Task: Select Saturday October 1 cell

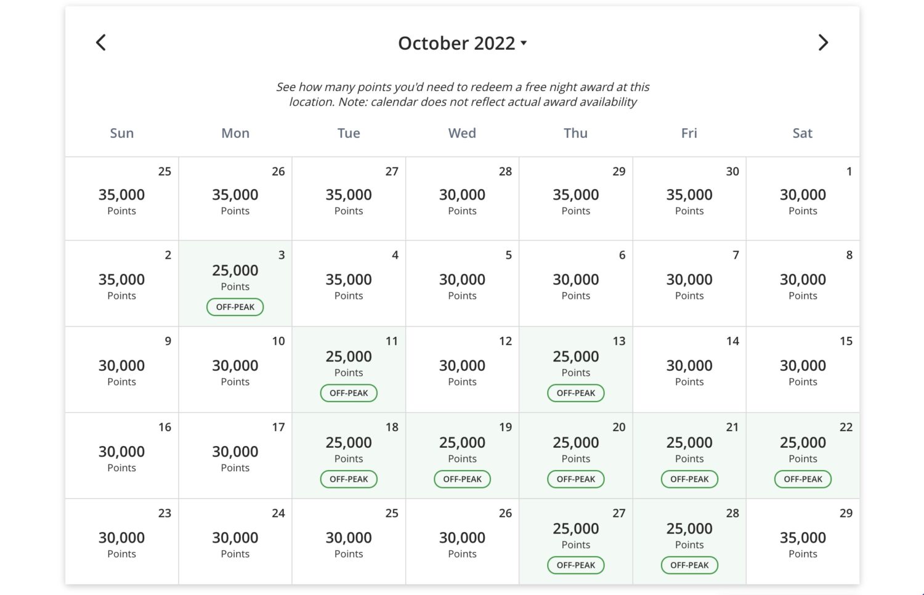Action: (x=803, y=198)
